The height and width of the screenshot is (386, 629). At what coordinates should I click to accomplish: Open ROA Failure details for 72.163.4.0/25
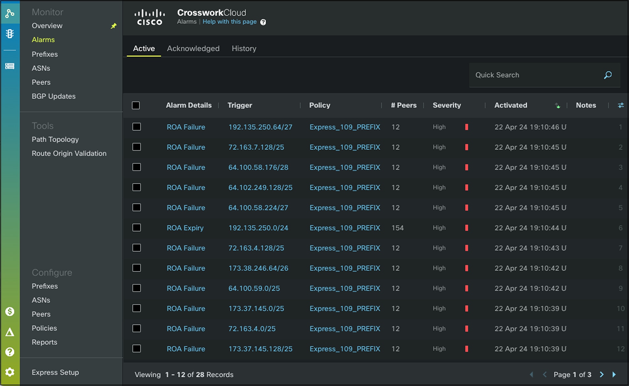coord(186,329)
